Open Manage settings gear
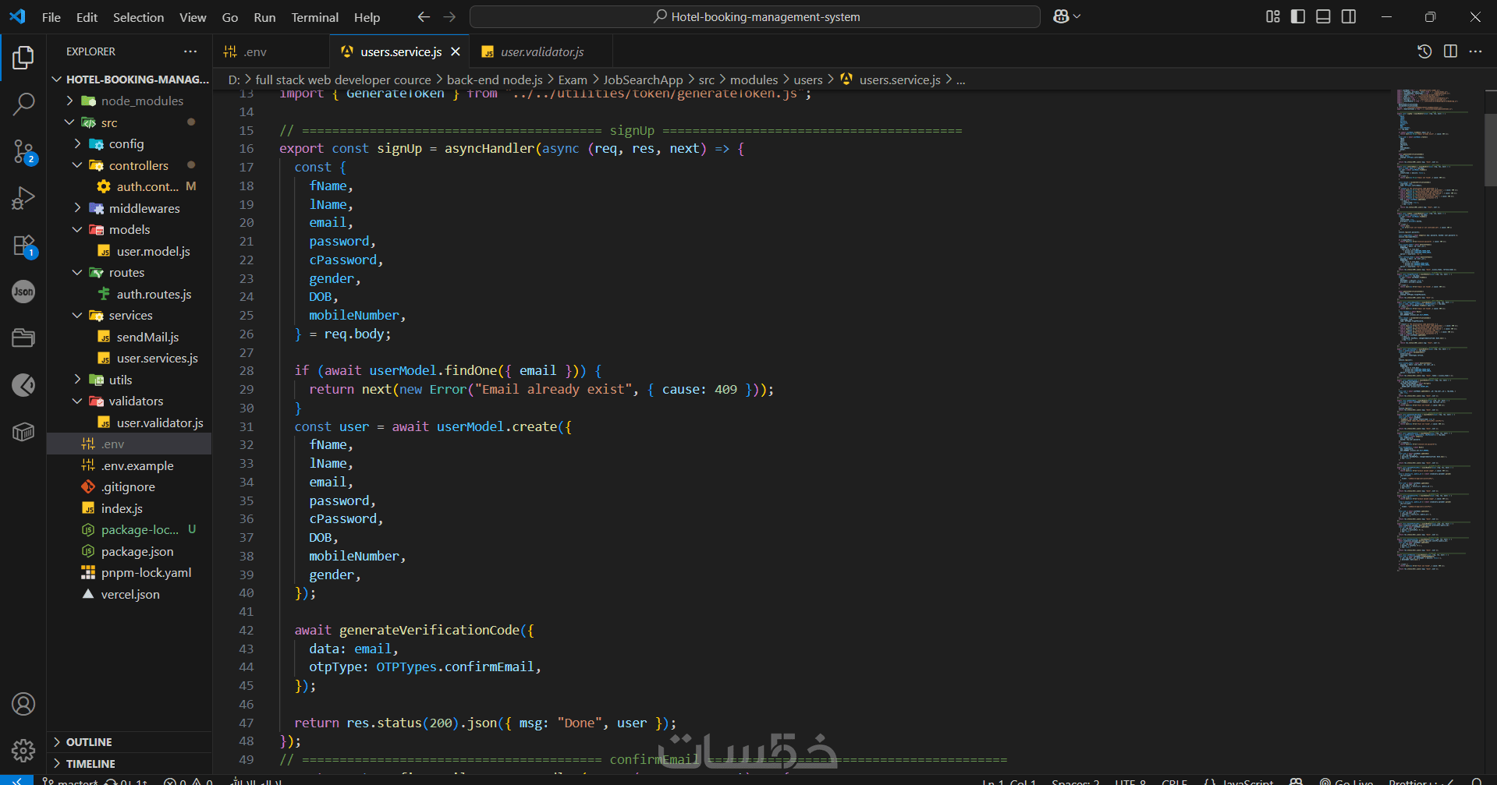Image resolution: width=1497 pixels, height=785 pixels. [x=23, y=750]
